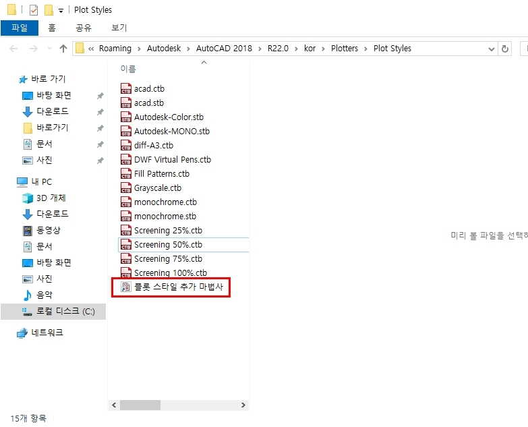Expand address bar history dropdown
Viewport: 528px width, 427px height.
(x=492, y=49)
